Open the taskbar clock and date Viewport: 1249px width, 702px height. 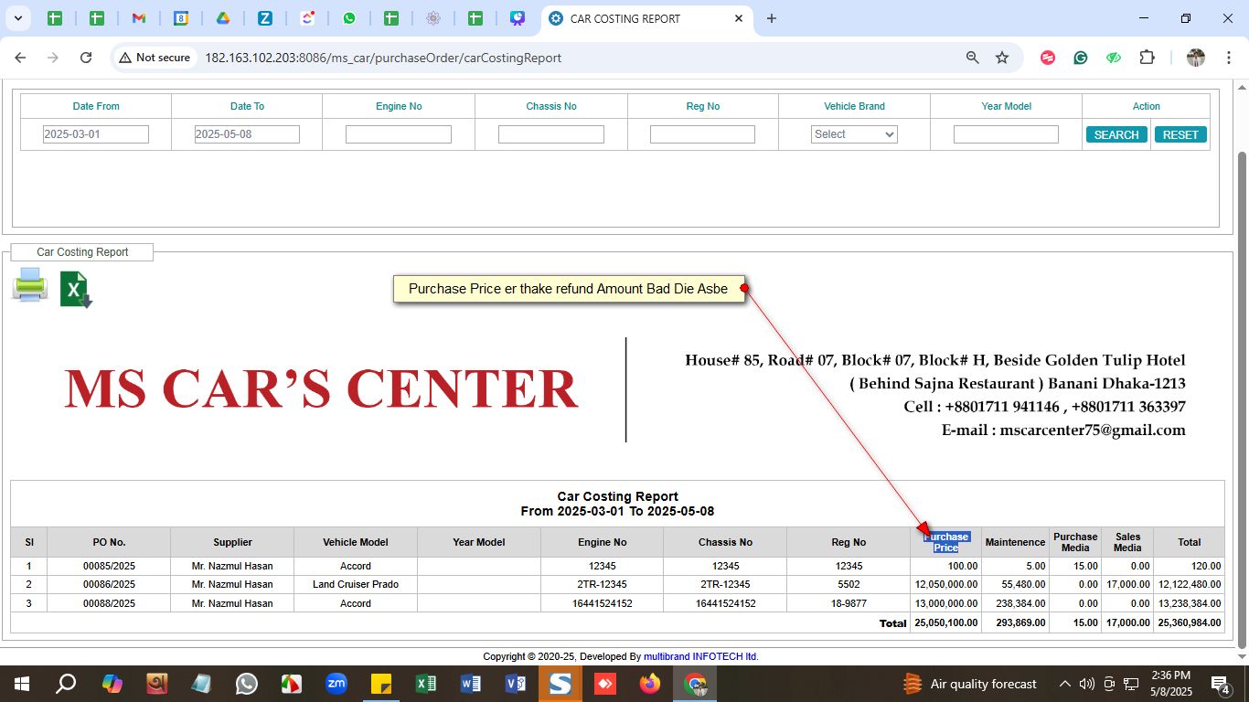pyautogui.click(x=1171, y=684)
